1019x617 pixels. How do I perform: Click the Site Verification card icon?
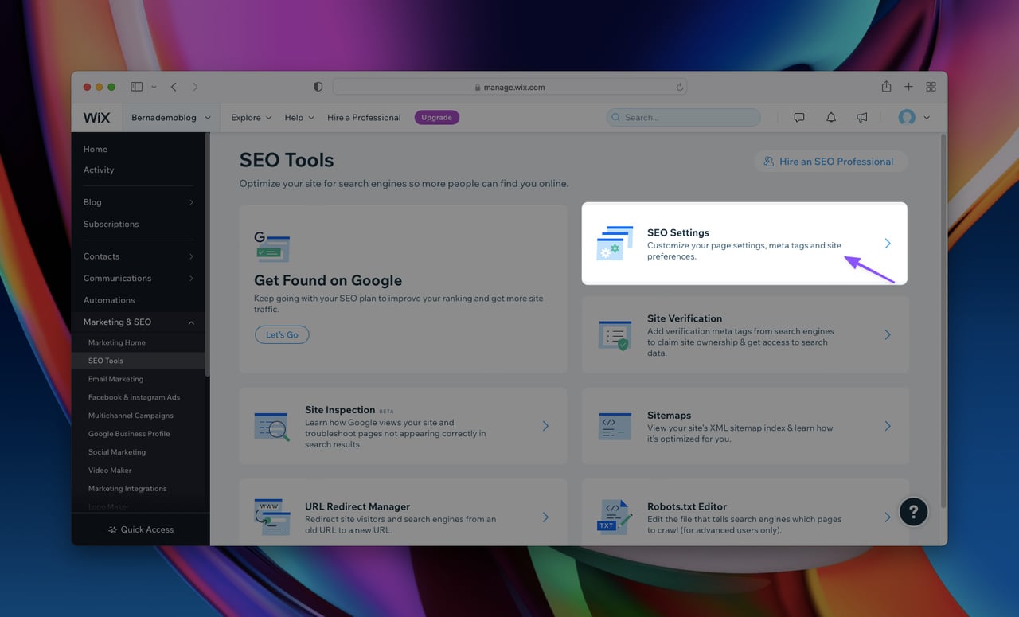click(x=614, y=335)
